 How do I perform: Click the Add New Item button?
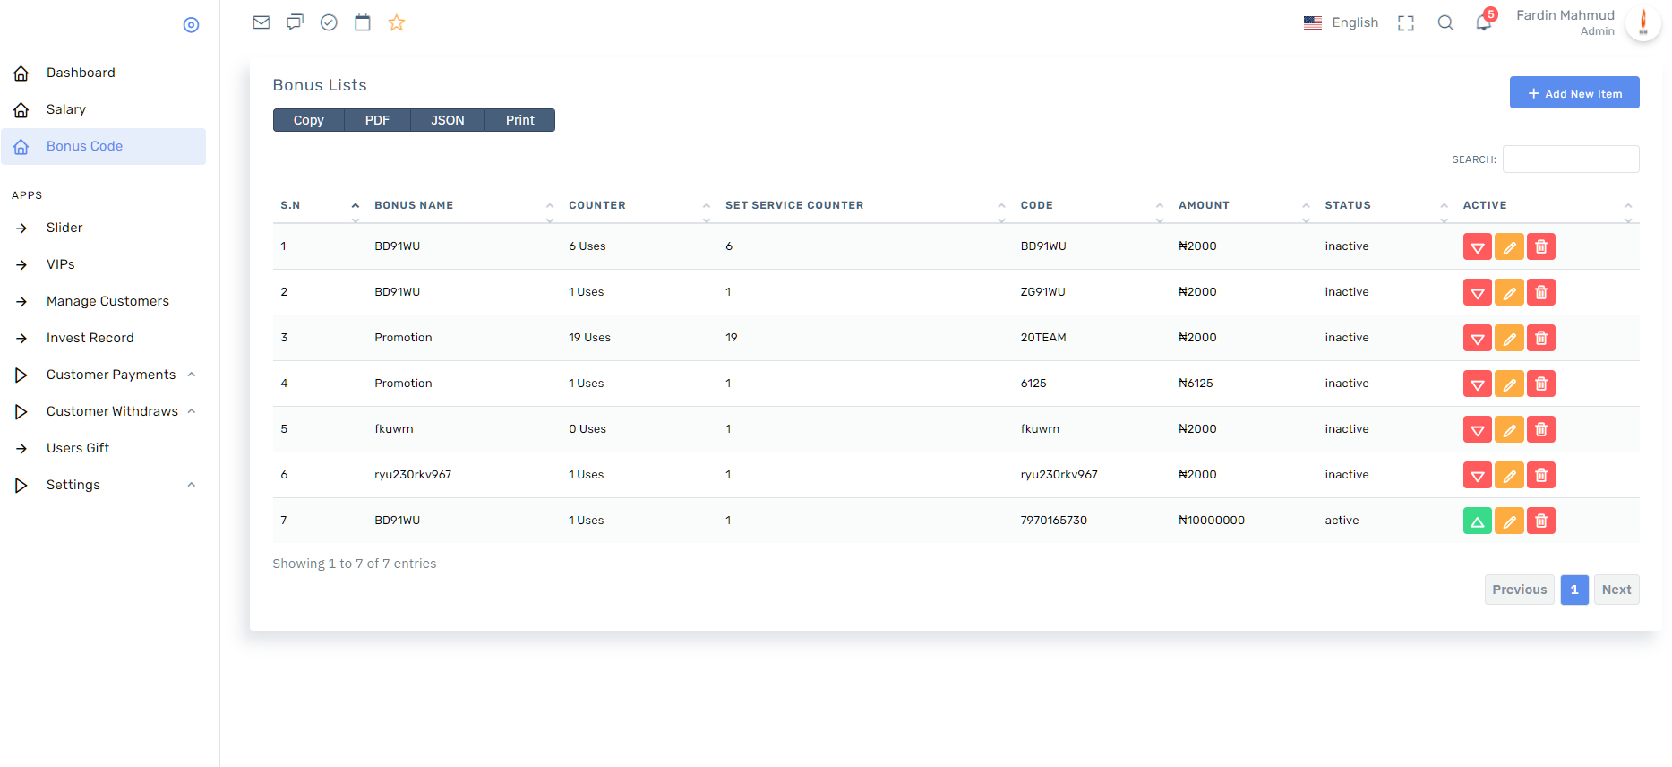(1573, 93)
